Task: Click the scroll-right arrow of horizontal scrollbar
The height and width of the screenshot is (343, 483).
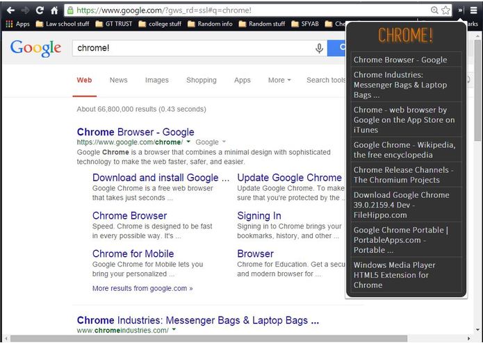Action: [x=469, y=339]
